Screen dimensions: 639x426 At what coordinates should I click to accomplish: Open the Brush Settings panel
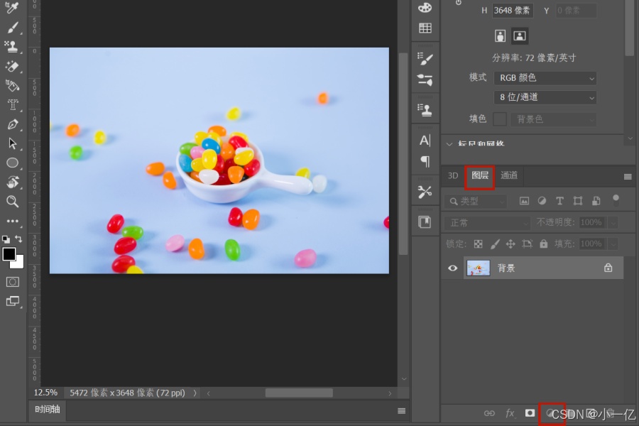tap(425, 59)
